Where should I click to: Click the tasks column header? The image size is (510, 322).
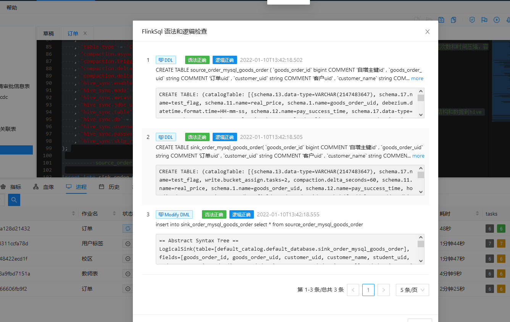491,214
